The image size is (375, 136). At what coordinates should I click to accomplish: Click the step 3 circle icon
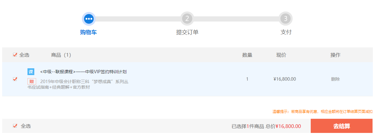285,19
